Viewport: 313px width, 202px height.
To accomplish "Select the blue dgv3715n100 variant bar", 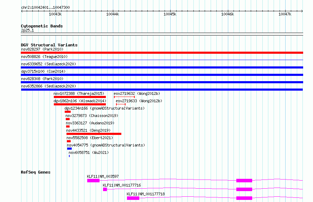I will pyautogui.click(x=162, y=75).
